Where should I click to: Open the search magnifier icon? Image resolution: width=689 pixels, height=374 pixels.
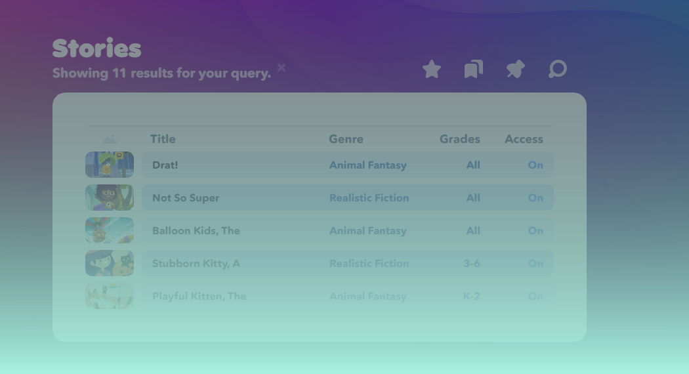tap(558, 69)
